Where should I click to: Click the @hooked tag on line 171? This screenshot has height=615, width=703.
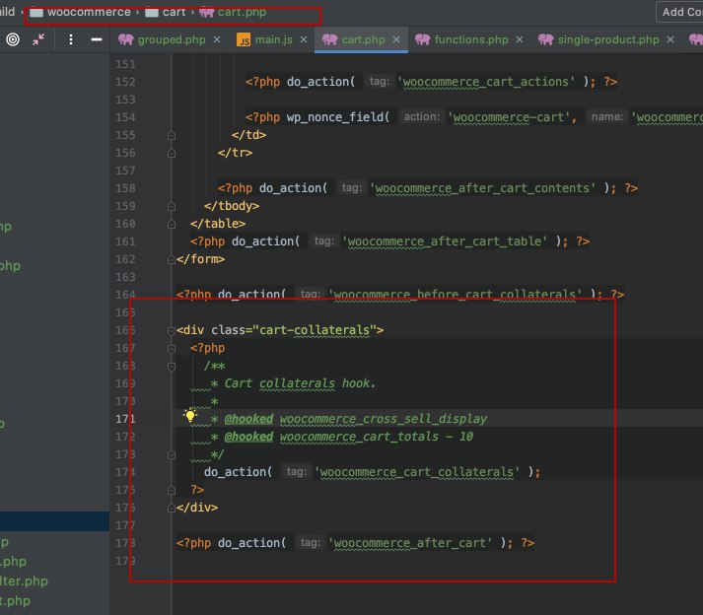tap(248, 419)
